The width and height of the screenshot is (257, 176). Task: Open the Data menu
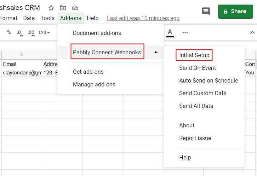29,18
